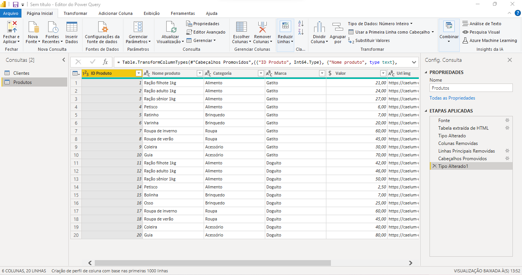Screen dimensions: 522x275
Task: Collapse the ETAPAS APLICADAS section
Action: [426, 111]
